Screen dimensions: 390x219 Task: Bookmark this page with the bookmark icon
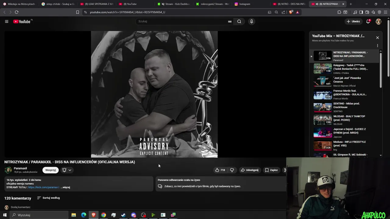(x=77, y=12)
